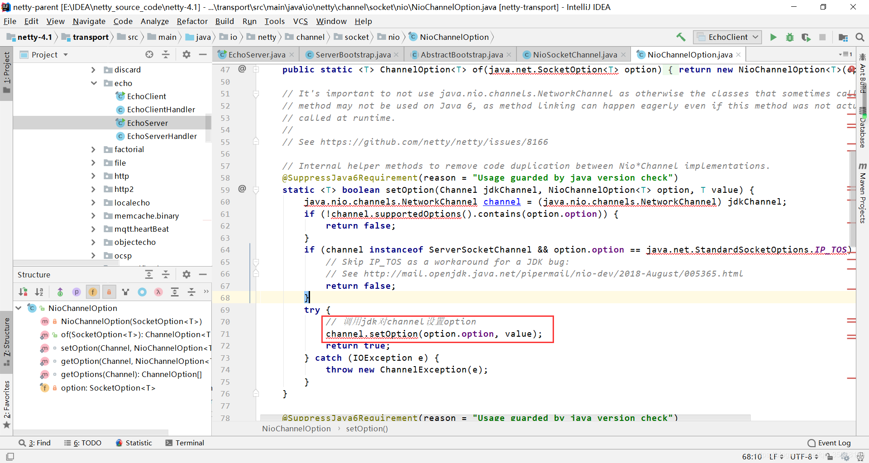Select EchoServerHandler in project tree
Image resolution: width=869 pixels, height=463 pixels.
click(162, 136)
